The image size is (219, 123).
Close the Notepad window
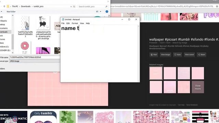[x=136, y=19]
